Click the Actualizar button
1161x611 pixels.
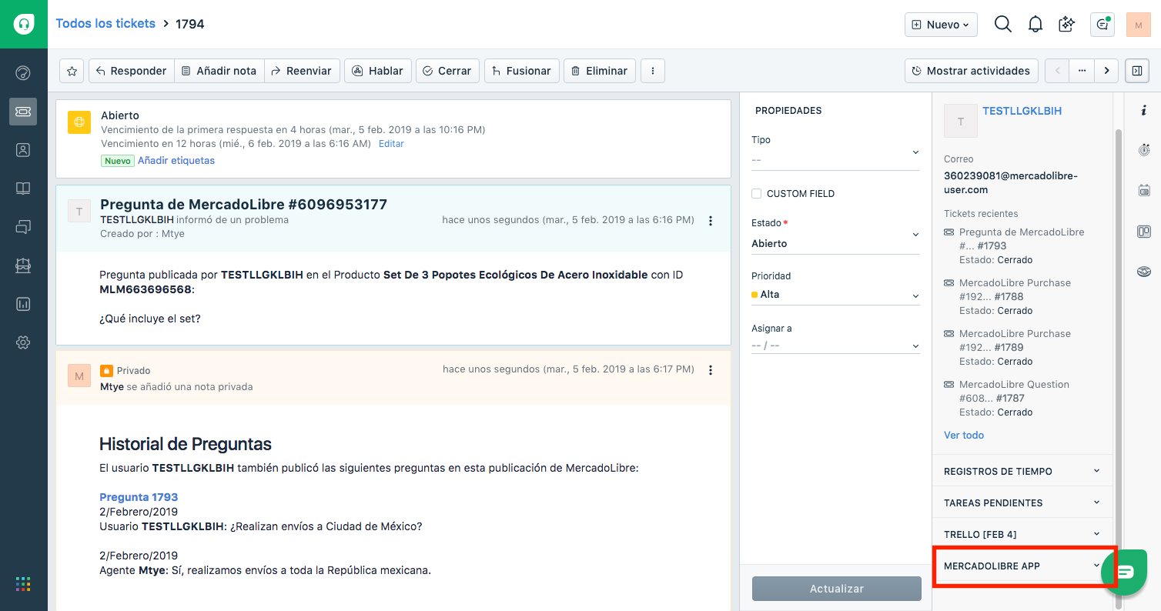coord(837,589)
